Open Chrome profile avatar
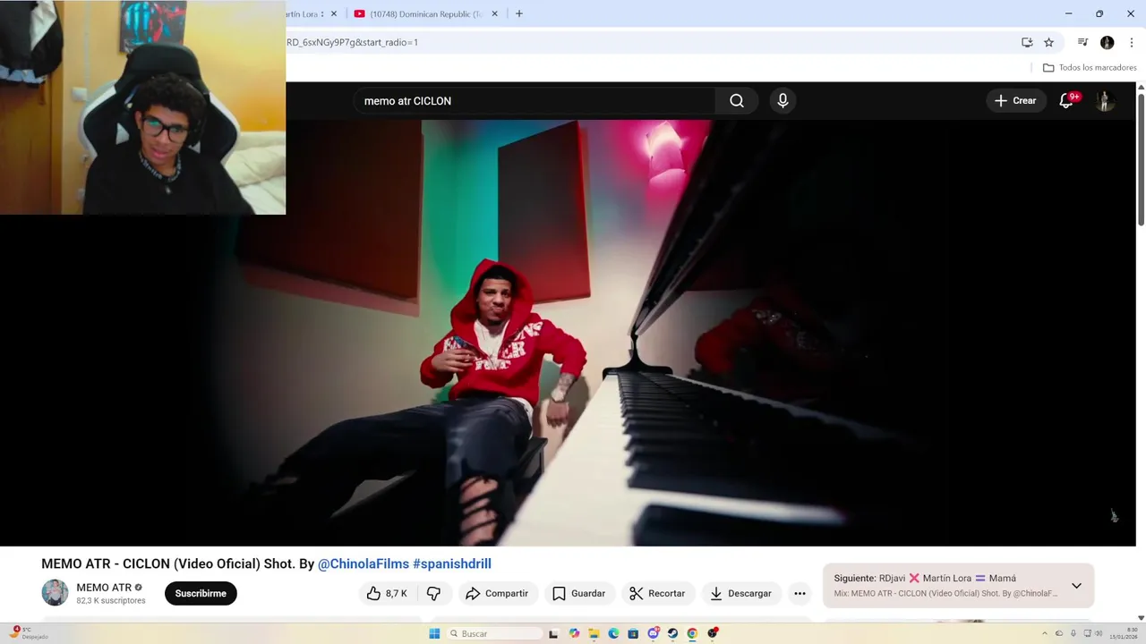Image resolution: width=1146 pixels, height=644 pixels. 1107,42
